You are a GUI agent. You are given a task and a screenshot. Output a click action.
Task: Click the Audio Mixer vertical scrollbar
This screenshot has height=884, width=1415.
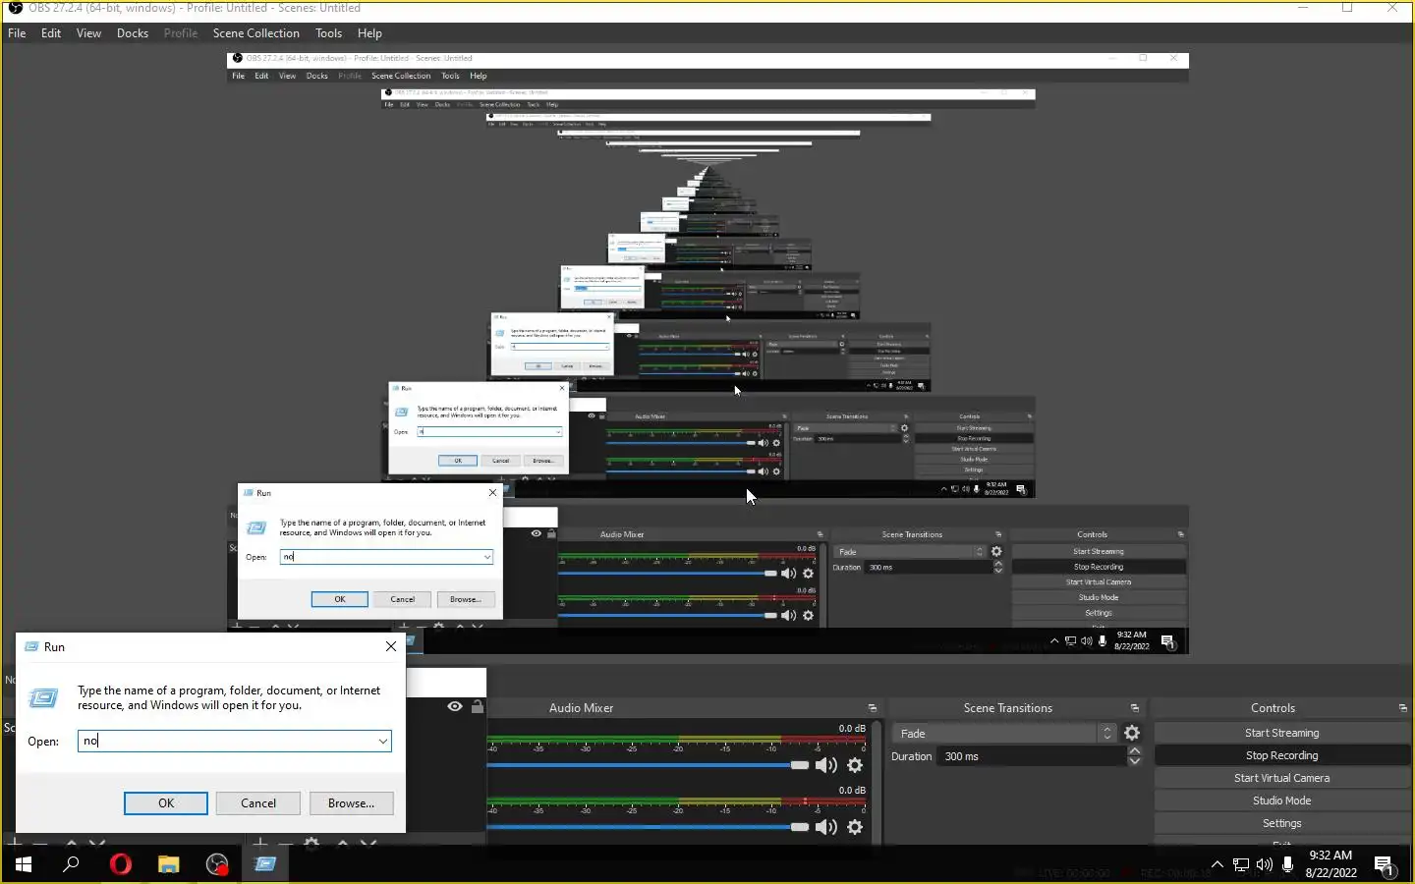[877, 781]
